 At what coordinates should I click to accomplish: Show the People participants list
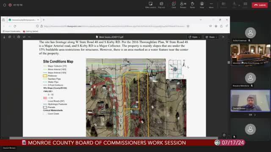pyautogui.click(x=183, y=5)
